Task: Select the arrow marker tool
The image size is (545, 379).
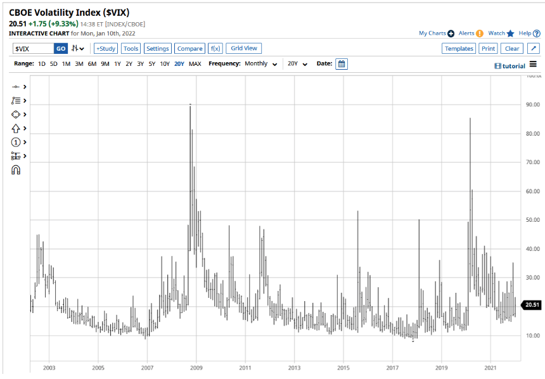Action: click(x=16, y=128)
